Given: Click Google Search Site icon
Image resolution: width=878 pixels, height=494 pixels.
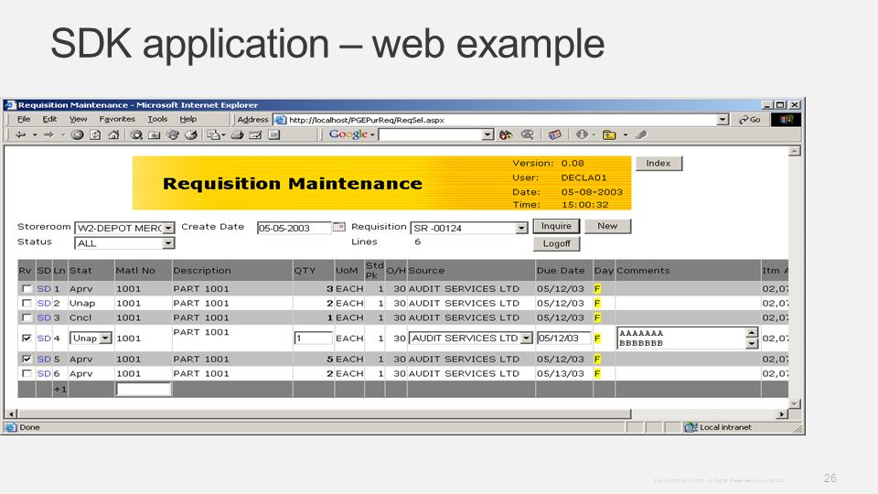Looking at the screenshot, I should 528,135.
